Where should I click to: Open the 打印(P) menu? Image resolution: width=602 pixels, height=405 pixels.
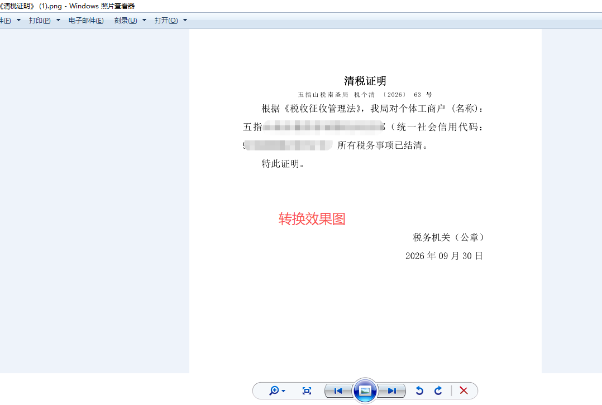[x=40, y=21]
